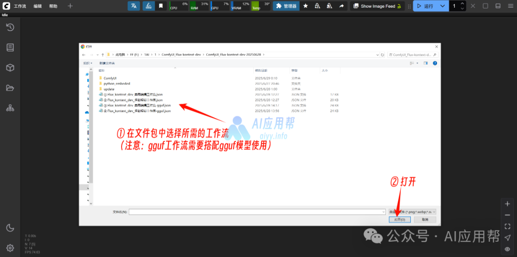Screen dimensions: 517x257
Task: Click Show Image Feed button
Action: [x=378, y=6]
